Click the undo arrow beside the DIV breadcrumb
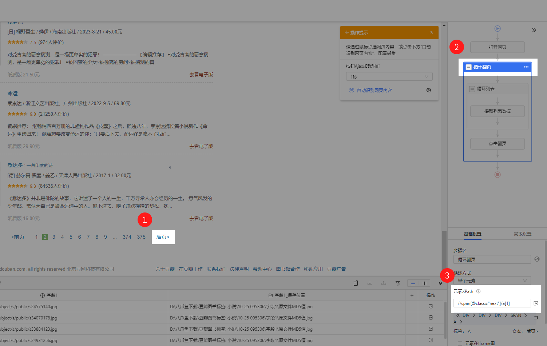The image size is (547, 346). click(536, 318)
